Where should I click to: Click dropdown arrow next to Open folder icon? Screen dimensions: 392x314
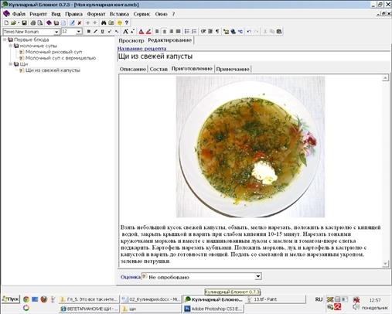[x=19, y=23]
